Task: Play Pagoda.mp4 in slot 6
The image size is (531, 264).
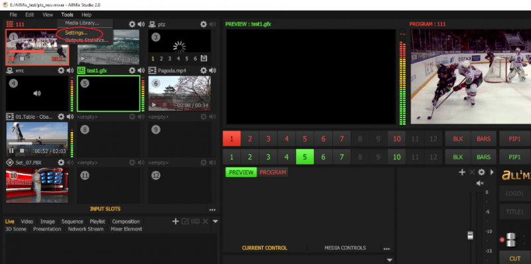Action: (x=154, y=105)
